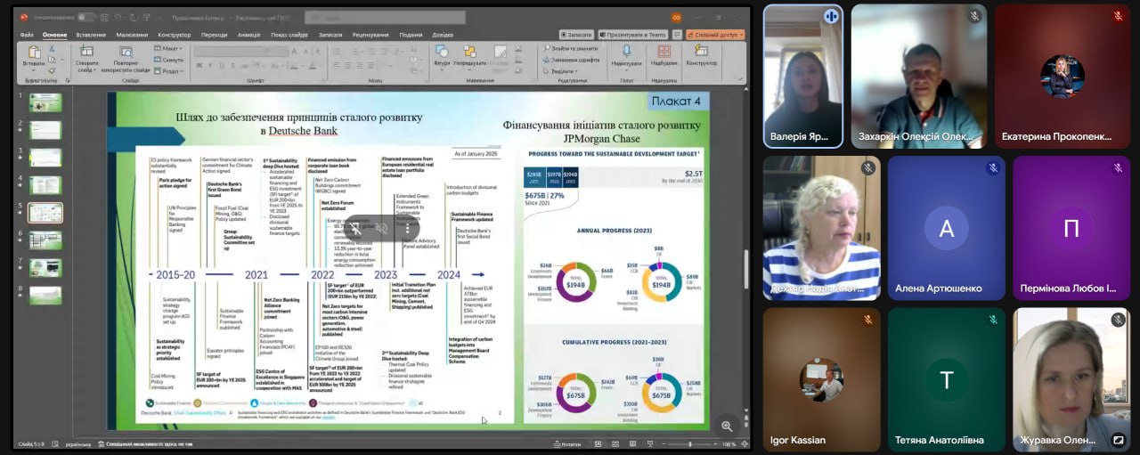Expand the Макет layout dropdown
Image resolution: width=1140 pixels, height=455 pixels.
tap(170, 49)
